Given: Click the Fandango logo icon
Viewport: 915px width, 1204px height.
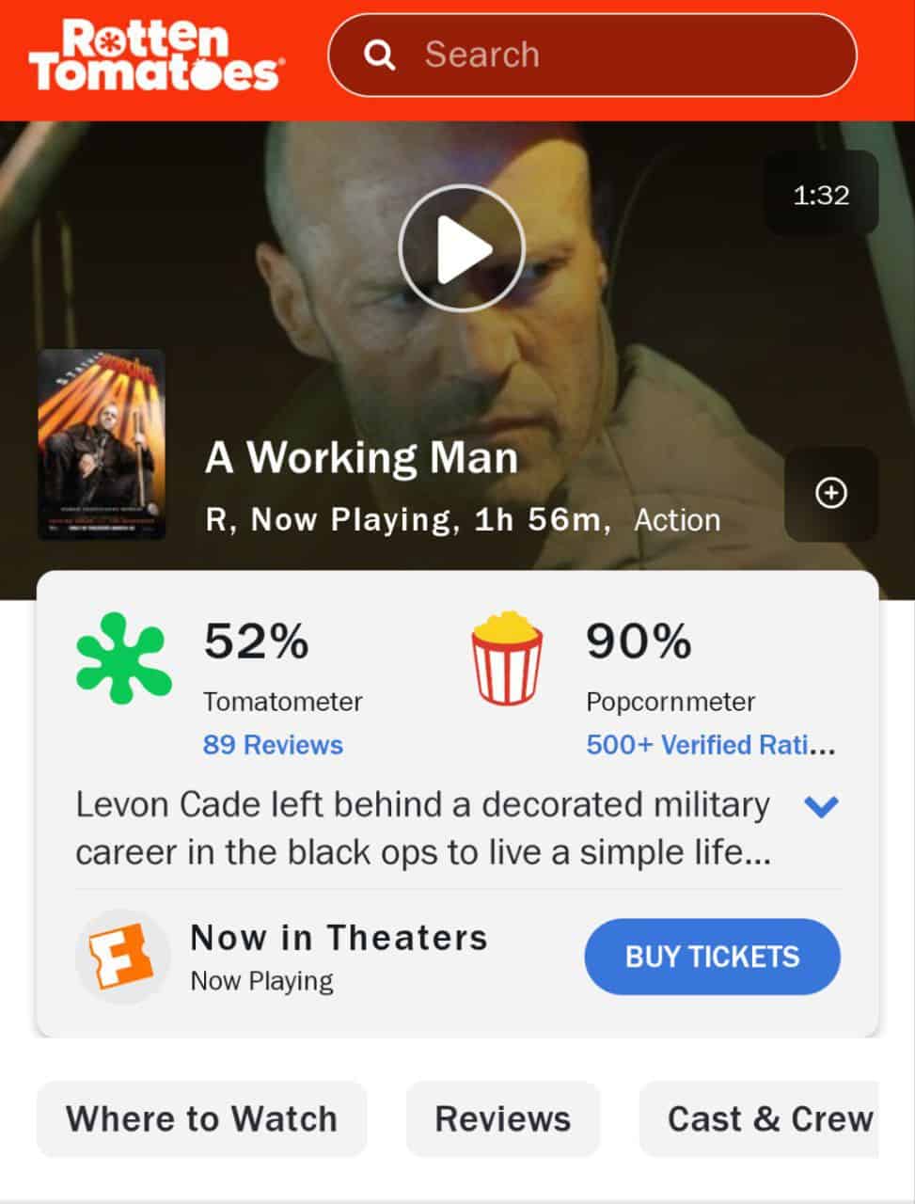Looking at the screenshot, I should click(120, 956).
